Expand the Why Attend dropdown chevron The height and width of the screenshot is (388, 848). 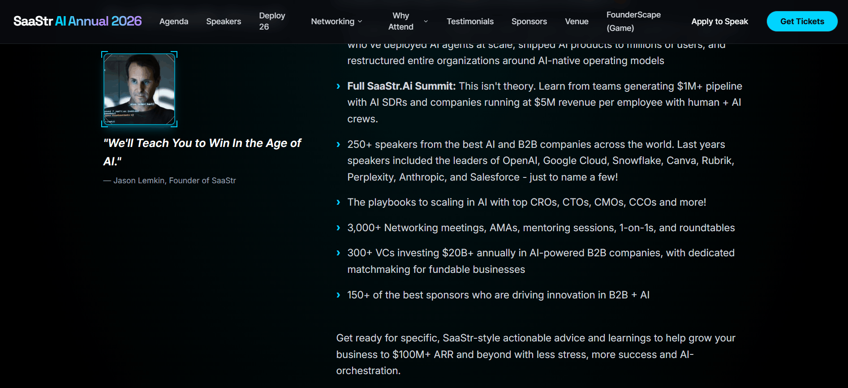pos(426,22)
